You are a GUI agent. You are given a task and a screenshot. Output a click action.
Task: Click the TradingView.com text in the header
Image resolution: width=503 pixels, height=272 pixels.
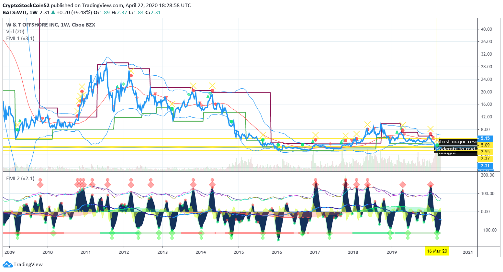coord(103,5)
